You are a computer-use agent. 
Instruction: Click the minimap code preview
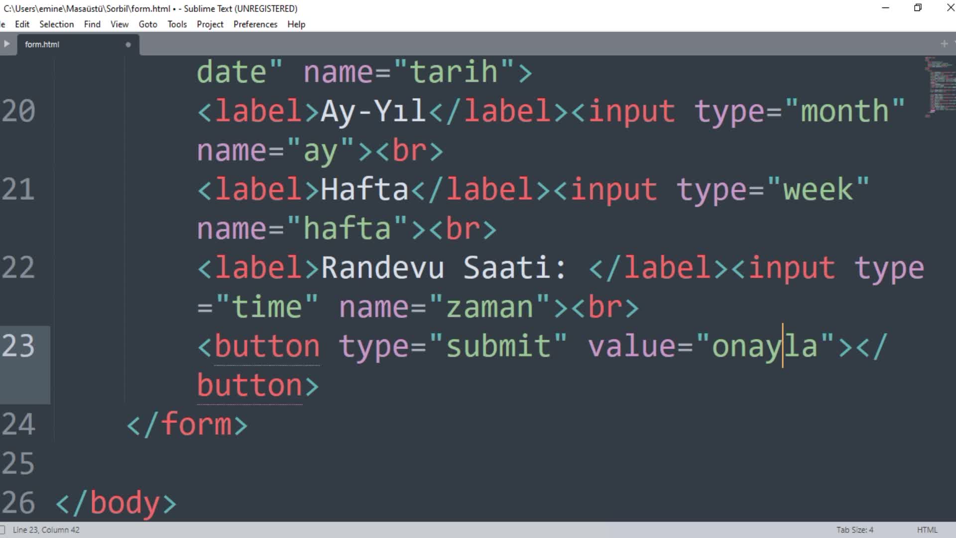(x=939, y=85)
